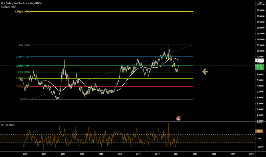
Task: Select the yellow 1.618(13.39498) Fibonacci level
Action: pyautogui.click(x=22, y=11)
